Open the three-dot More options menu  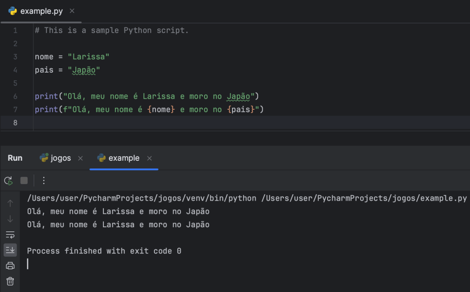(44, 180)
